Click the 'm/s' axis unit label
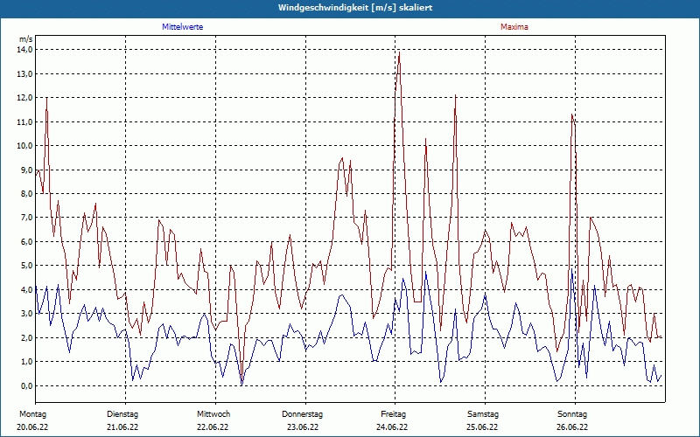The width and height of the screenshot is (700, 437). coord(26,39)
